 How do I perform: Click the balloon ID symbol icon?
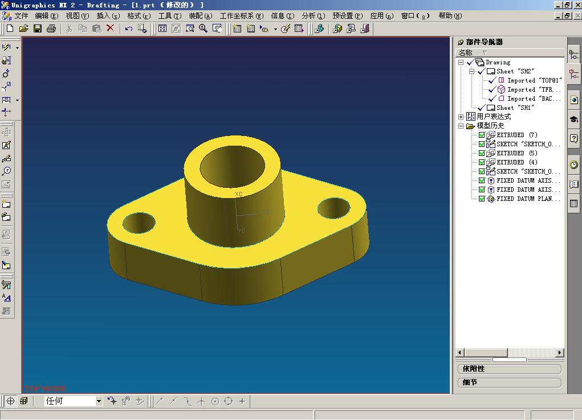(6, 171)
